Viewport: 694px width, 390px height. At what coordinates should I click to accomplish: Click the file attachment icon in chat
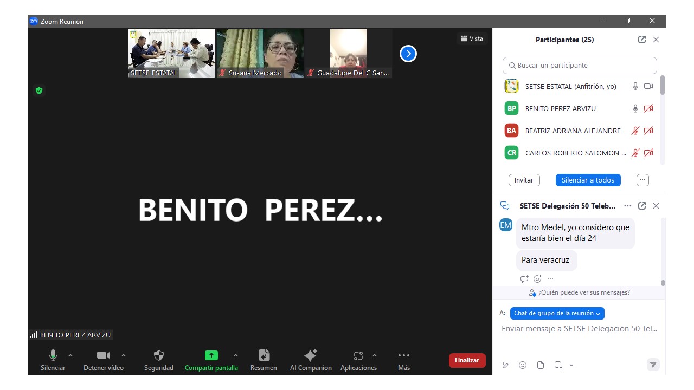pyautogui.click(x=541, y=365)
